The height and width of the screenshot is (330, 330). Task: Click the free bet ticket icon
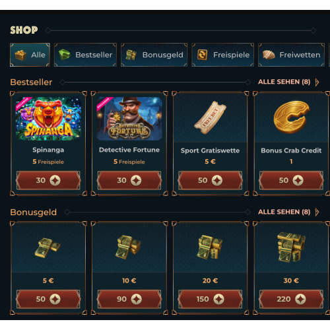pos(210,117)
